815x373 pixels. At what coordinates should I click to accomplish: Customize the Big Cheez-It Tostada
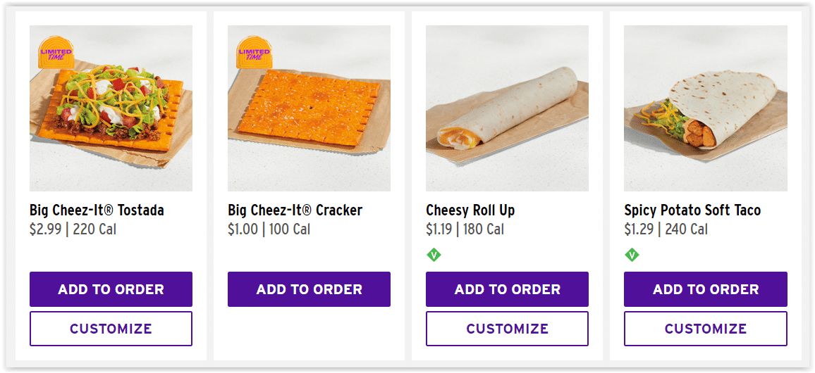111,329
